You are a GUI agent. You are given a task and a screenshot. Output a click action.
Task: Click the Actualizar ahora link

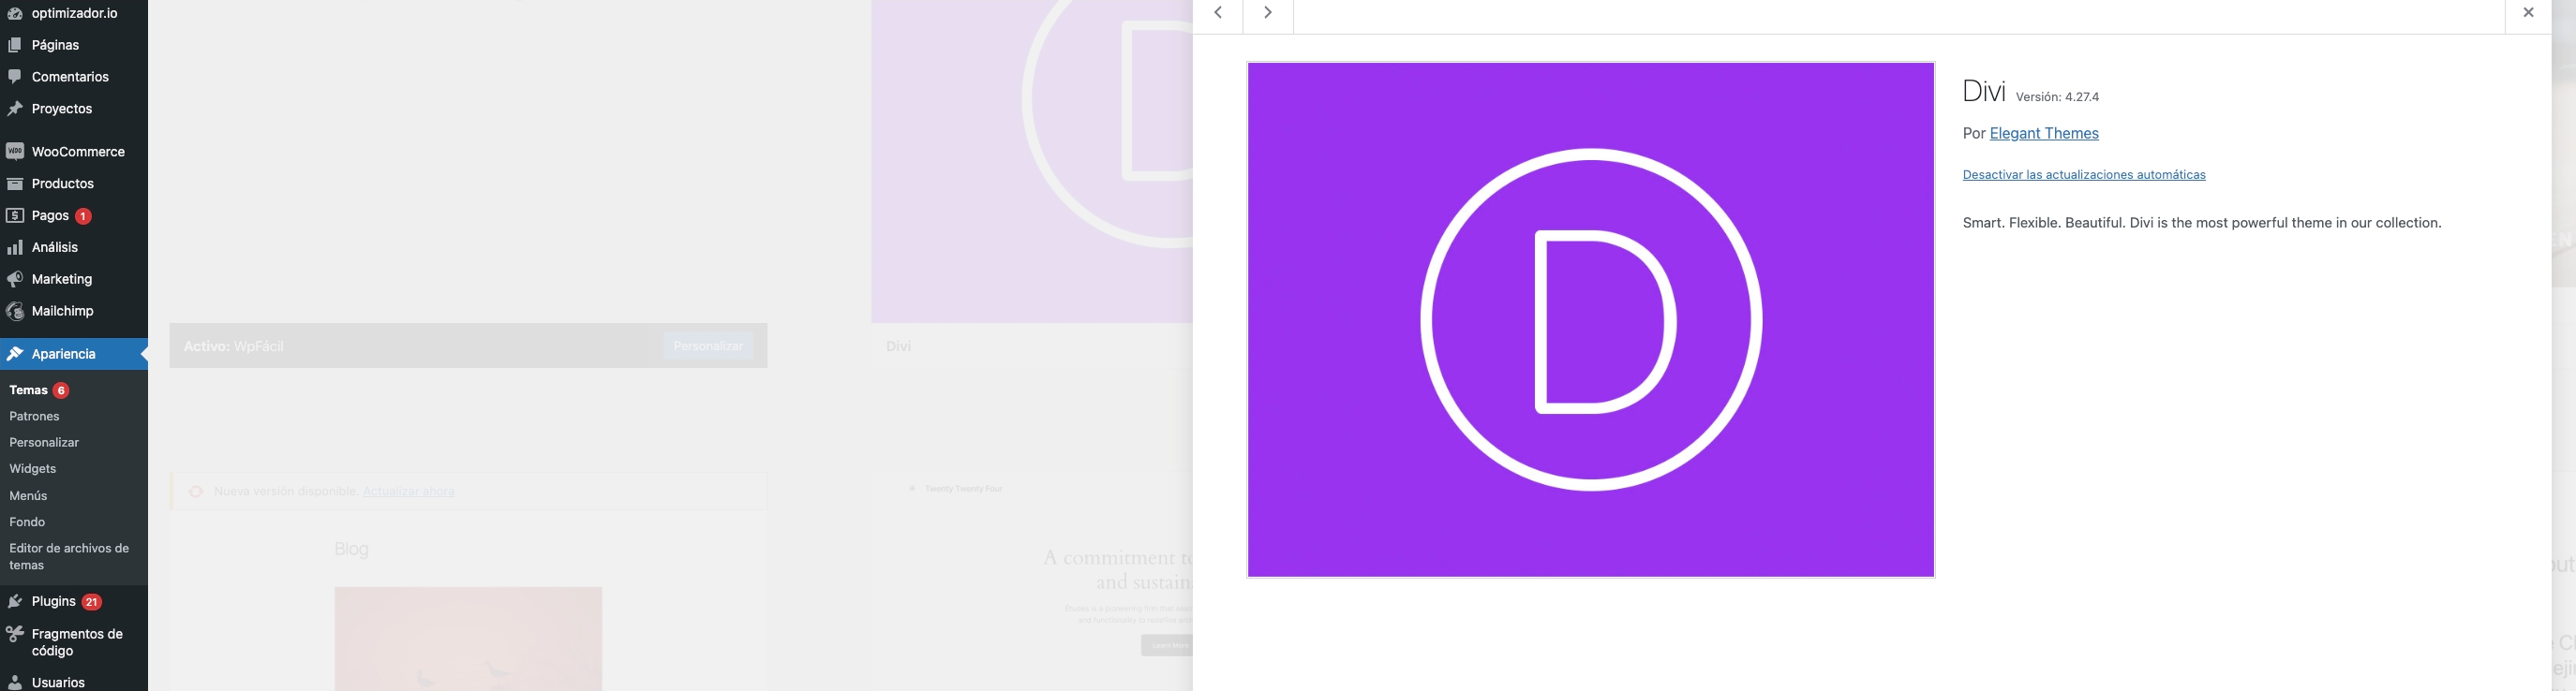pos(408,492)
